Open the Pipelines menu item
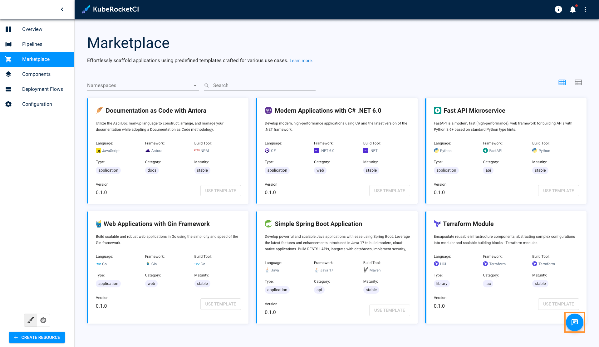The height and width of the screenshot is (347, 599). [32, 44]
